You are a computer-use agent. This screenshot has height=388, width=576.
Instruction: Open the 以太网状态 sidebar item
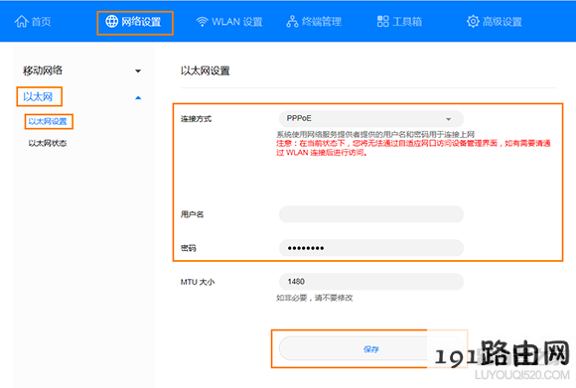pyautogui.click(x=48, y=143)
